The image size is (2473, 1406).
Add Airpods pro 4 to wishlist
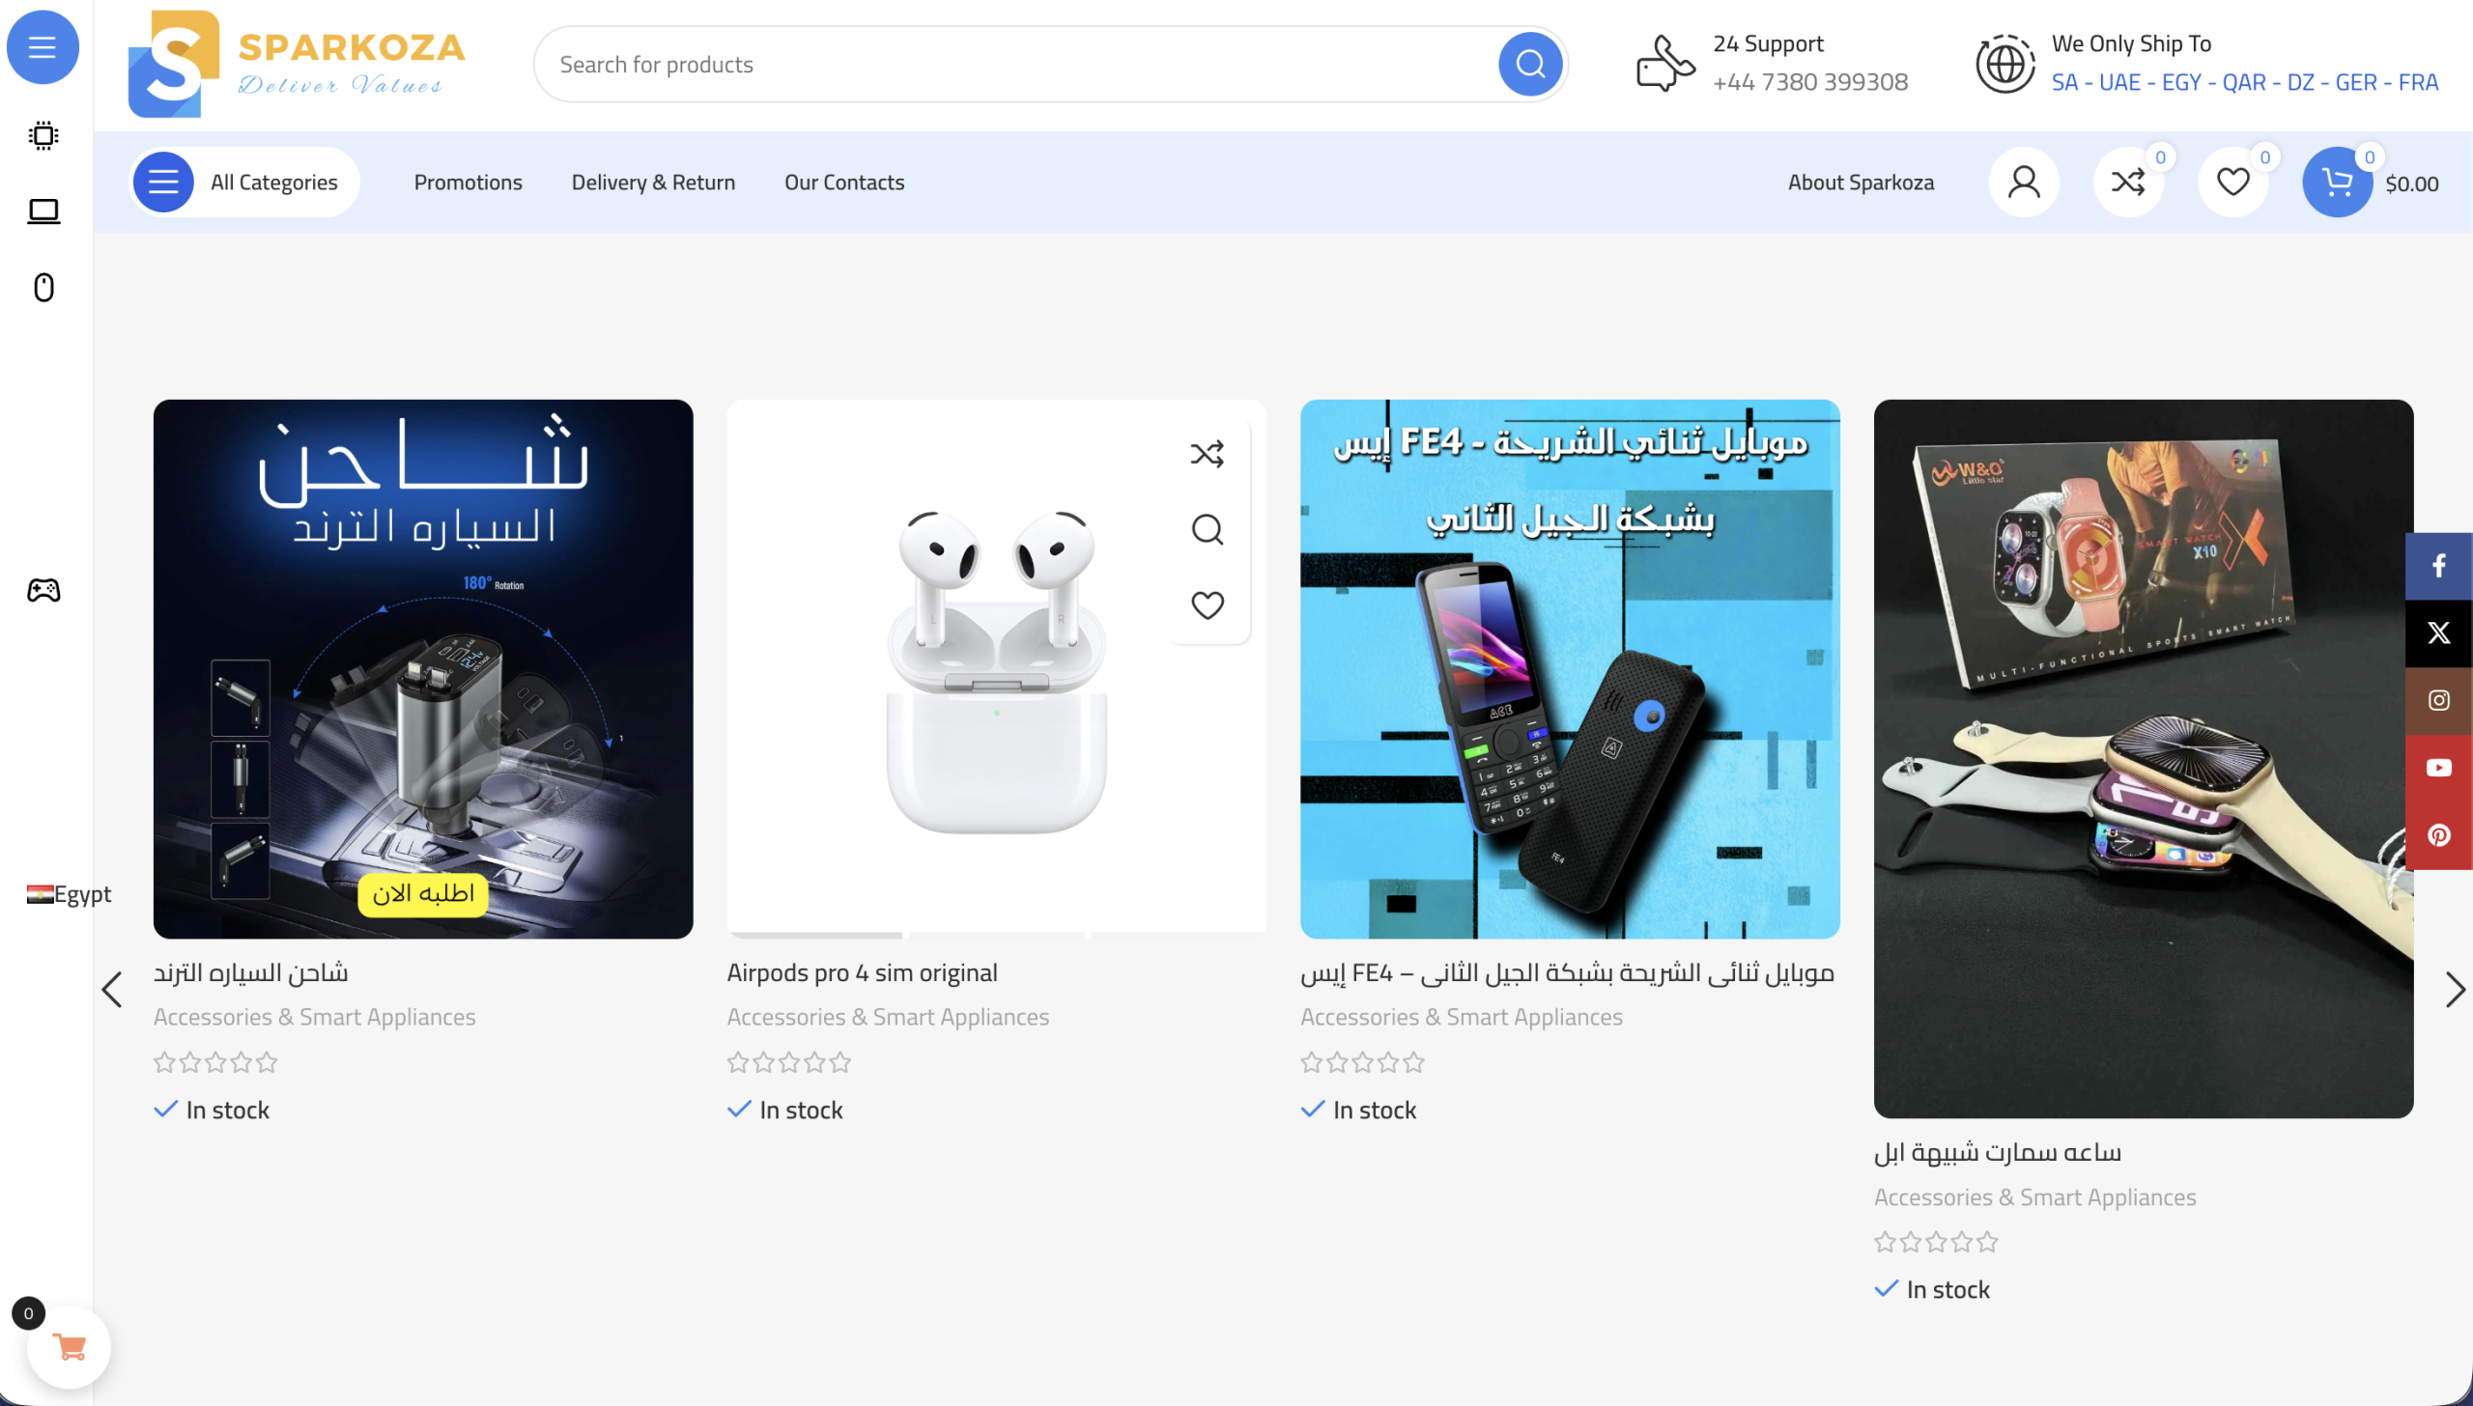(1208, 605)
